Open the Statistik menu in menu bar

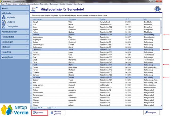pos(62,4)
